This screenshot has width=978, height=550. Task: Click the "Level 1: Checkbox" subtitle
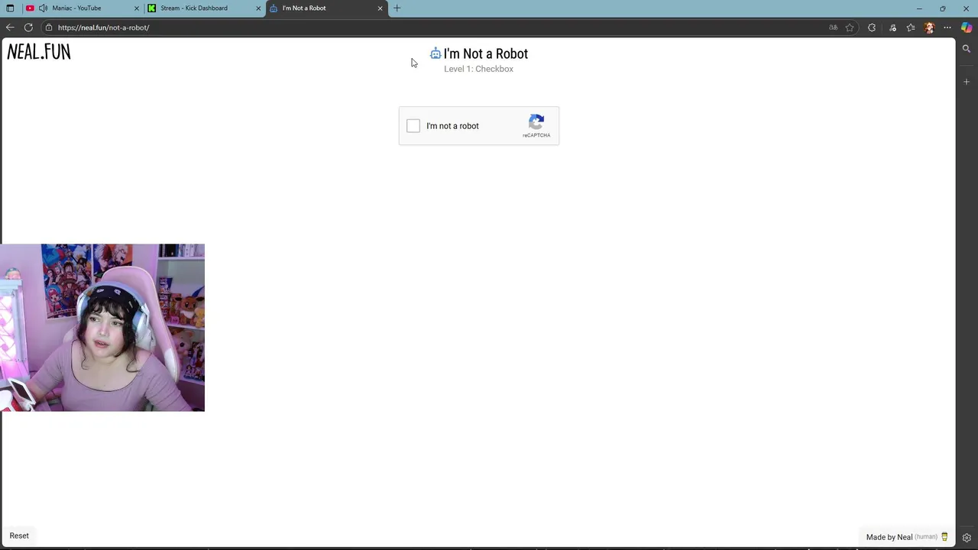pyautogui.click(x=478, y=69)
